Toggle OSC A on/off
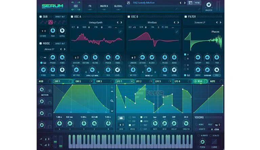 (72, 17)
